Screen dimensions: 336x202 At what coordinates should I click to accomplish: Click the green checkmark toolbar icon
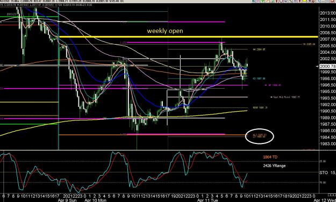pyautogui.click(x=262, y=1)
